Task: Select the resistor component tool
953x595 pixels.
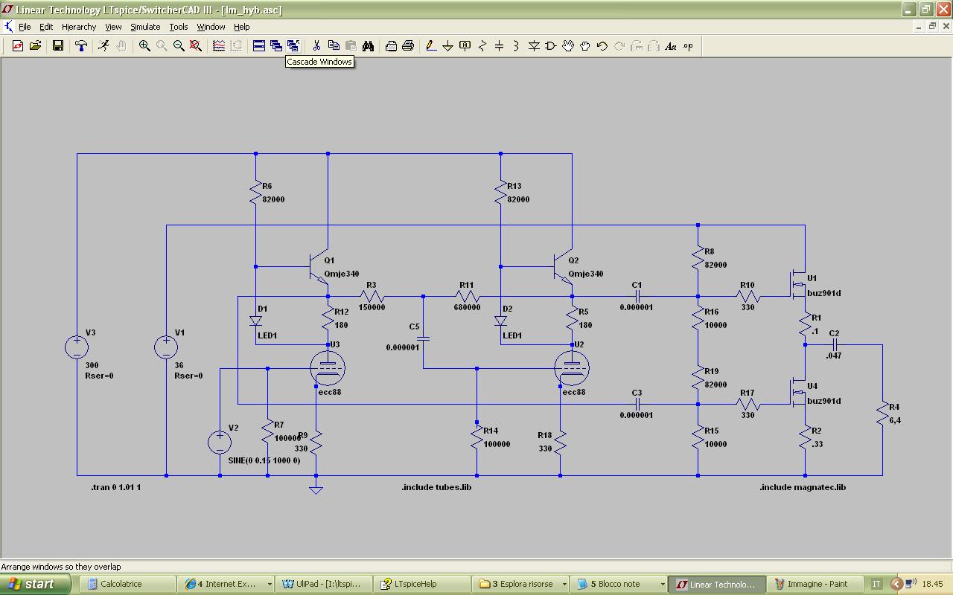Action: pos(482,46)
